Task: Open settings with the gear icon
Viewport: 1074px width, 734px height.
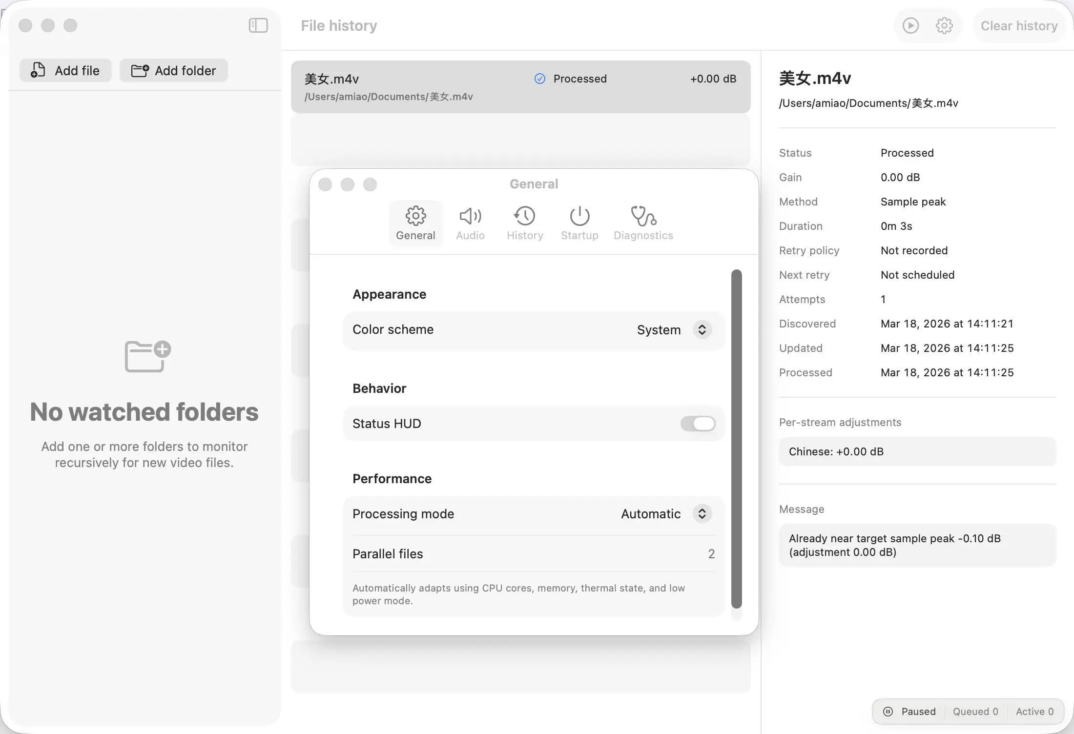Action: (x=944, y=25)
